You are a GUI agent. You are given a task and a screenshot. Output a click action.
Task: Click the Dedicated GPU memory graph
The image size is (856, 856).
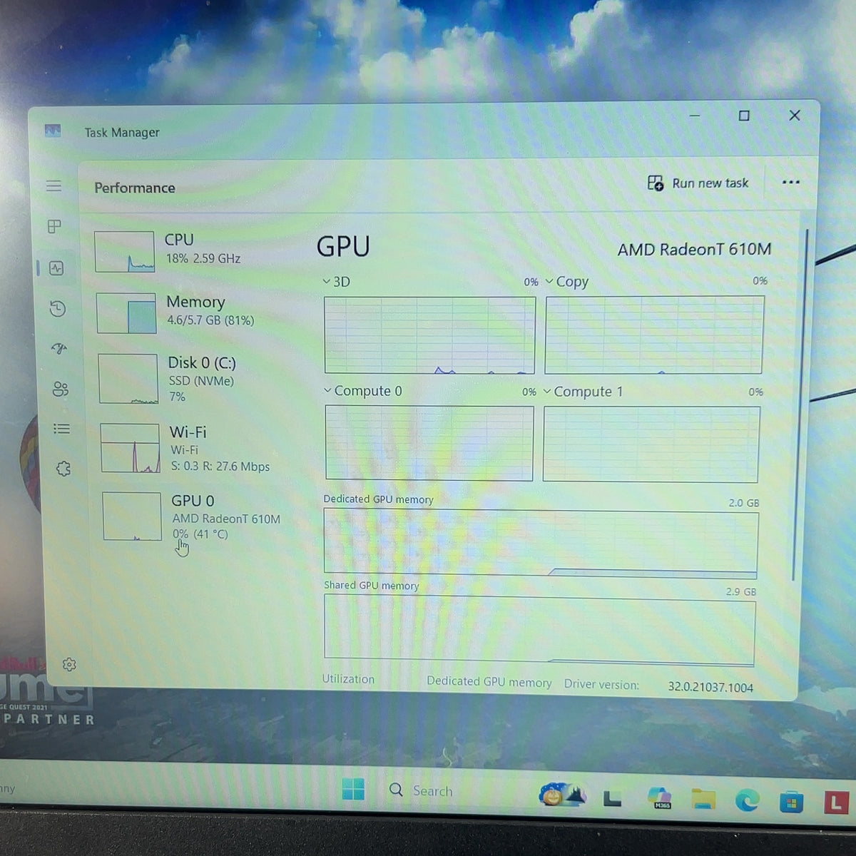point(541,542)
